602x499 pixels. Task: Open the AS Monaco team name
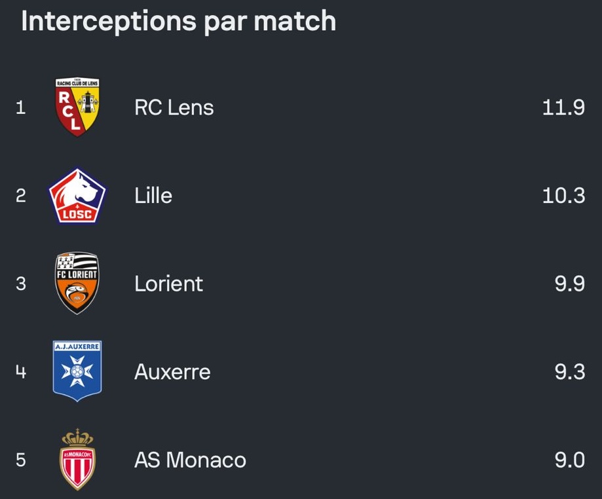190,460
